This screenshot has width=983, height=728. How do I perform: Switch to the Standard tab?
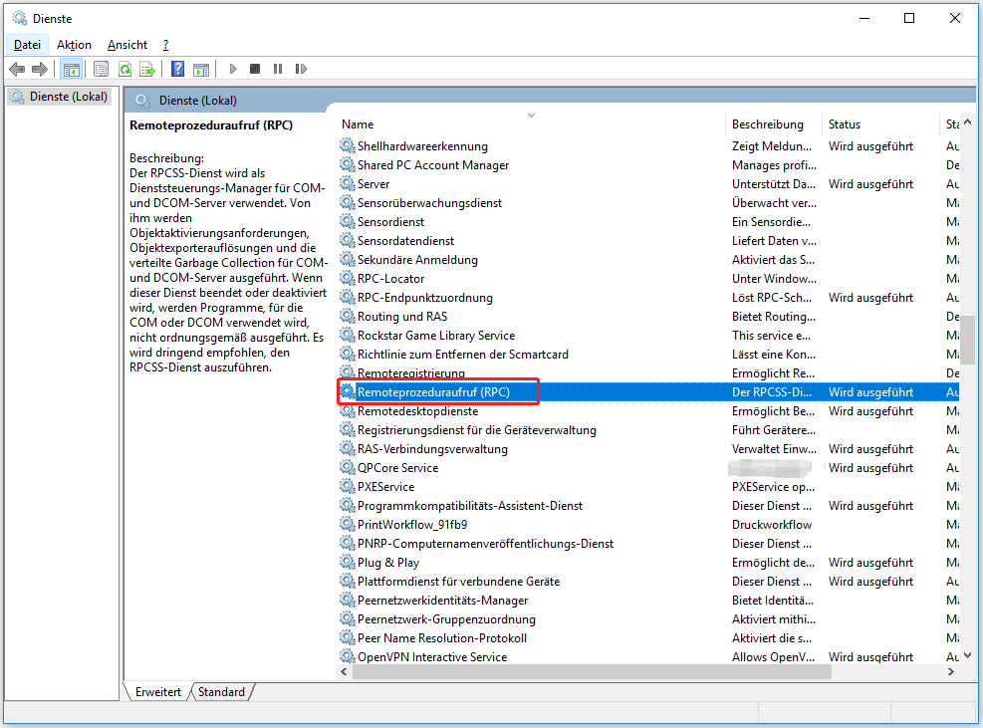[221, 691]
